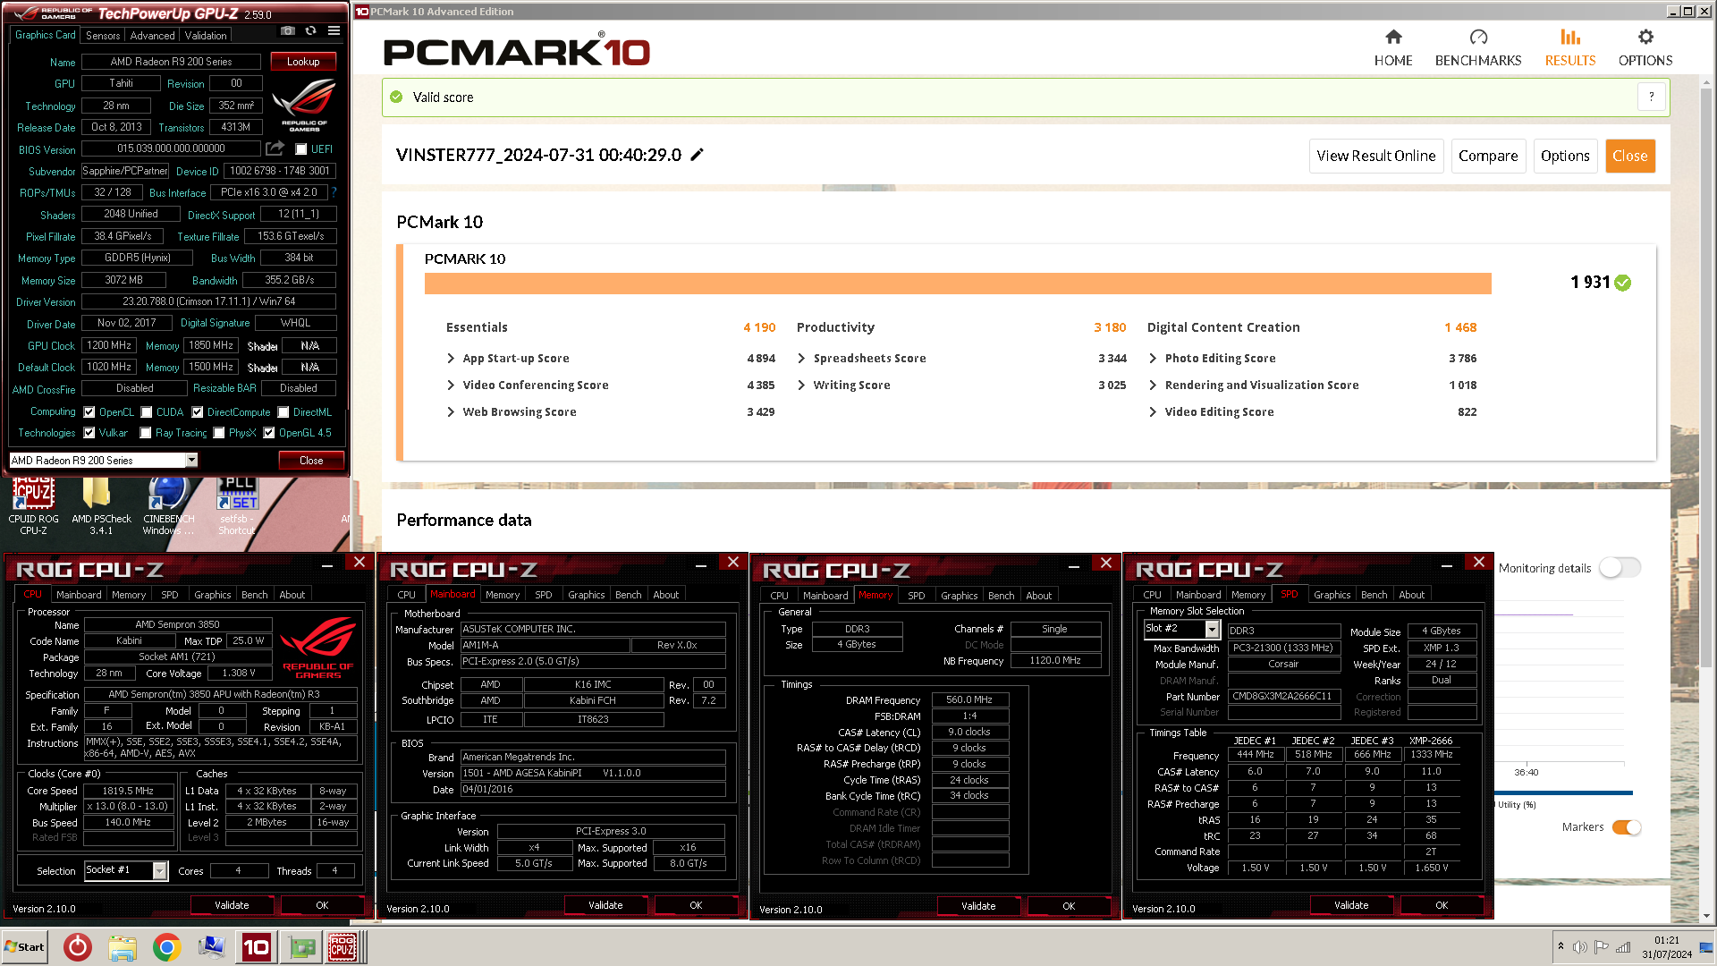Open setfsb Shortcut desktop icon
The image size is (1717, 966).
pos(237,507)
